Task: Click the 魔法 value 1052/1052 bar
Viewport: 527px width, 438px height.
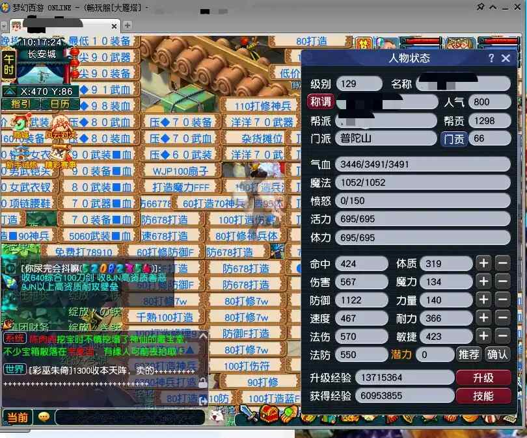Action: (x=423, y=183)
